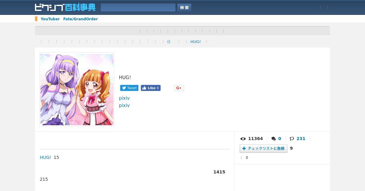The width and height of the screenshot is (365, 191).
Task: Click the Facebook Like button
Action: pyautogui.click(x=151, y=88)
